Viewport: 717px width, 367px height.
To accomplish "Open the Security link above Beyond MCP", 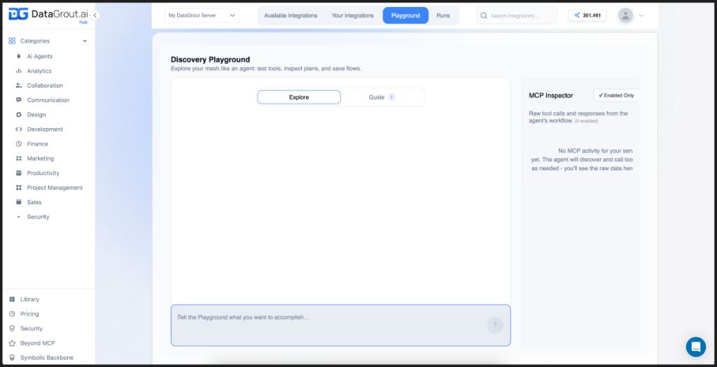I will [x=32, y=328].
